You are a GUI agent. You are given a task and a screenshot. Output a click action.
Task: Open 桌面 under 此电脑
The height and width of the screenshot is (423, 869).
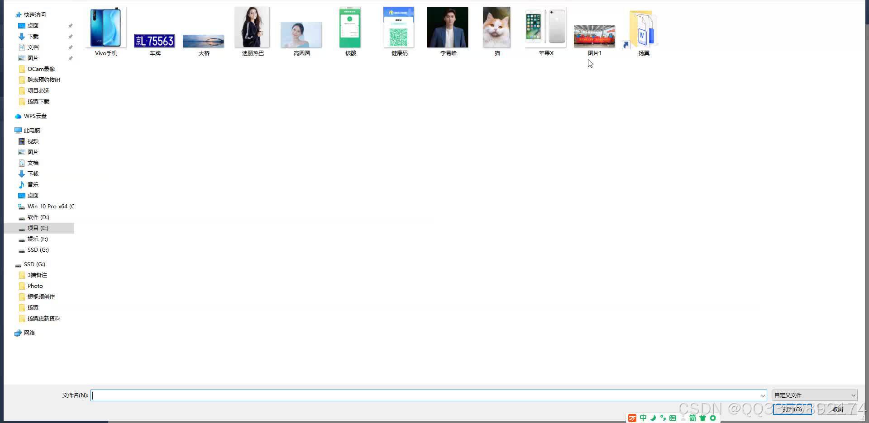click(33, 195)
